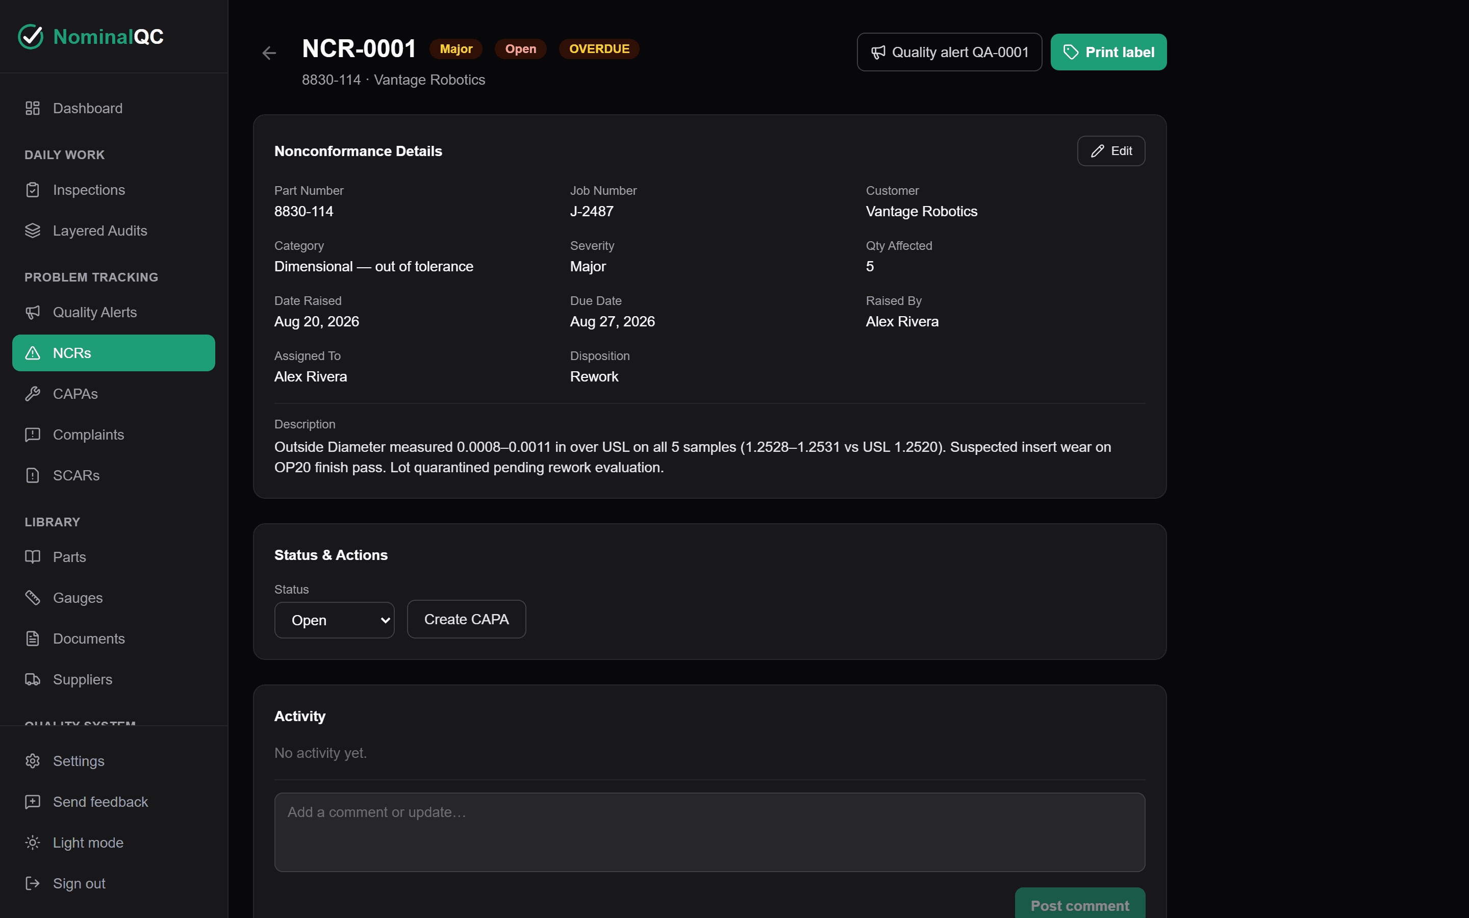Screen dimensions: 1469x918
Task: Click the Outside Diameter description text
Action: (693, 457)
